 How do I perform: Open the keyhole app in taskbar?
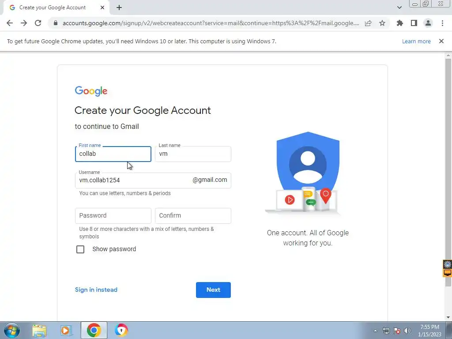pos(121,330)
